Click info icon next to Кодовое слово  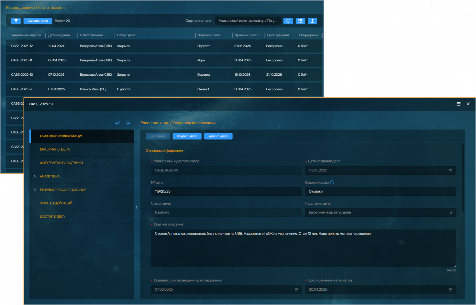coord(332,183)
